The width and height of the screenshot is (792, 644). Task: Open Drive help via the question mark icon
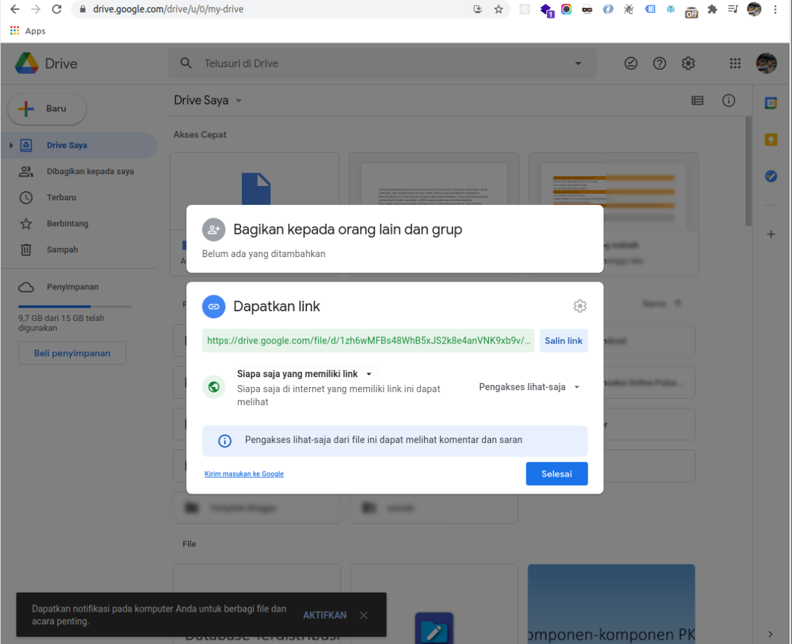[660, 63]
